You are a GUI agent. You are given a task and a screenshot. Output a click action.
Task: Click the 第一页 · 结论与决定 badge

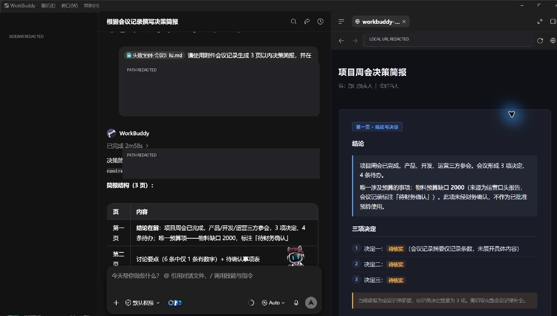[377, 127]
